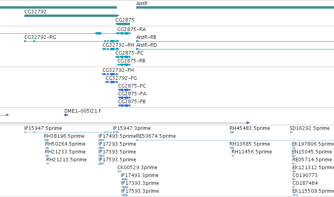Click the CG32792-PG protein label

point(121,78)
